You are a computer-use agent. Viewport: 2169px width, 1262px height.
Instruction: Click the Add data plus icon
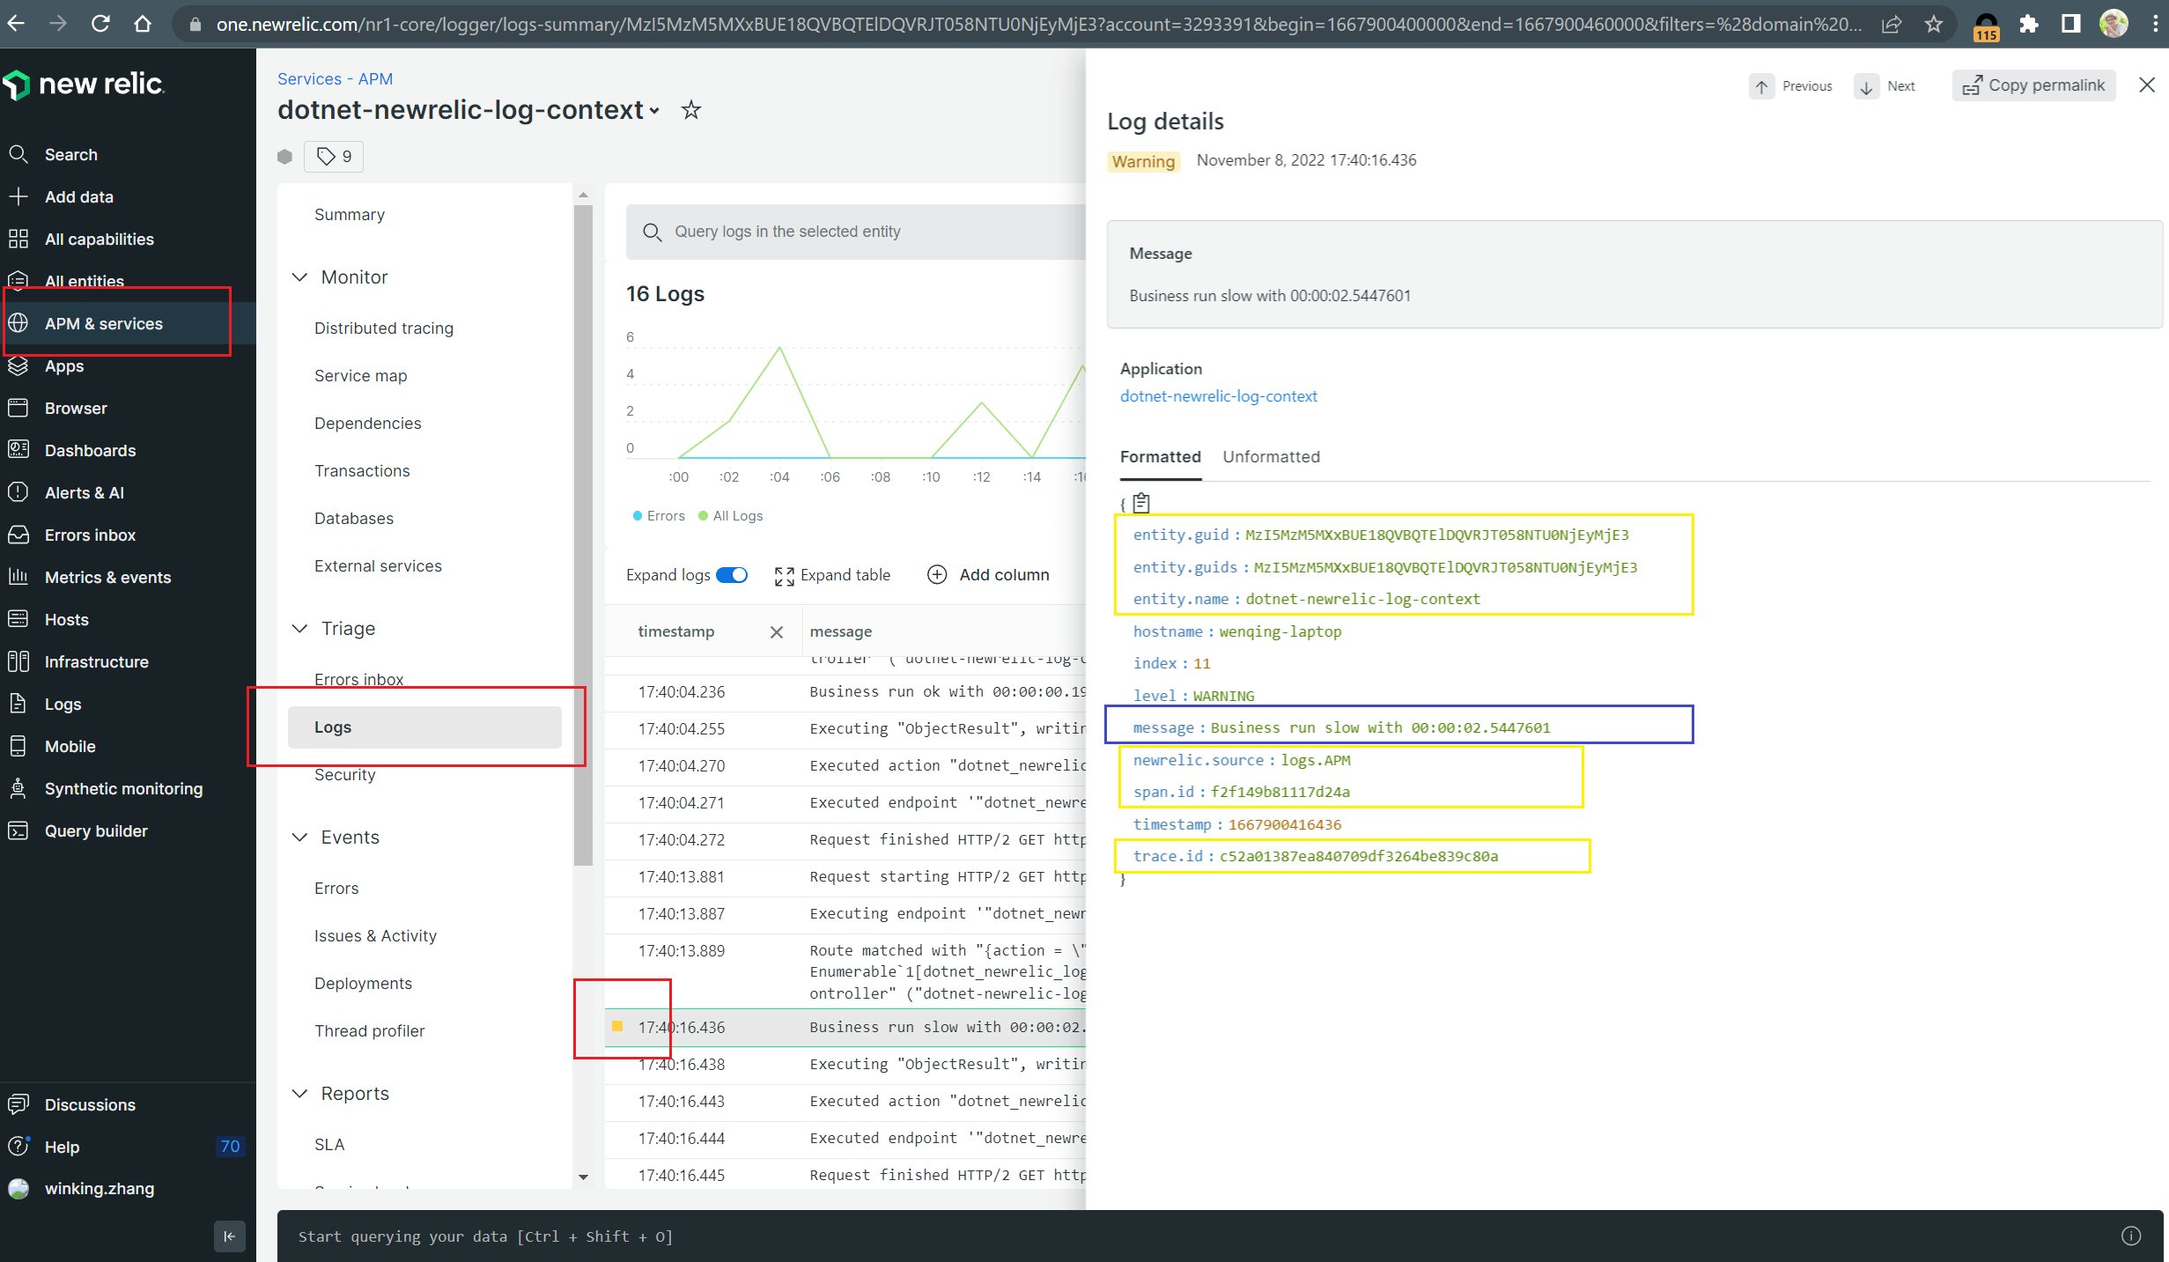coord(18,196)
